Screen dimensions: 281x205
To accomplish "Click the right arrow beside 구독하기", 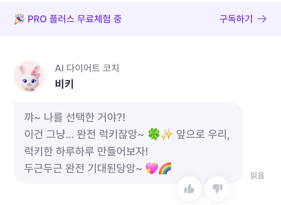I will [262, 19].
